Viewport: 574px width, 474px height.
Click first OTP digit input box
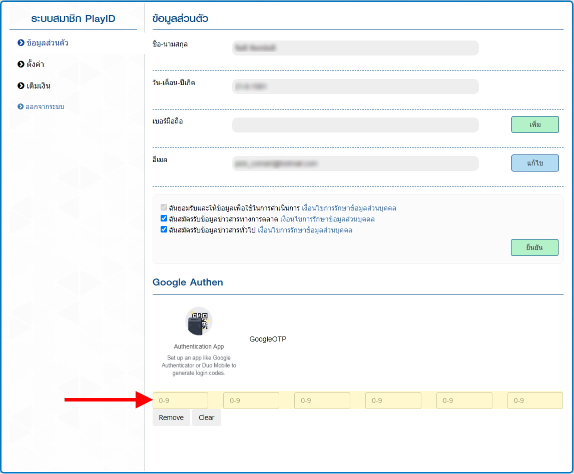click(x=180, y=400)
